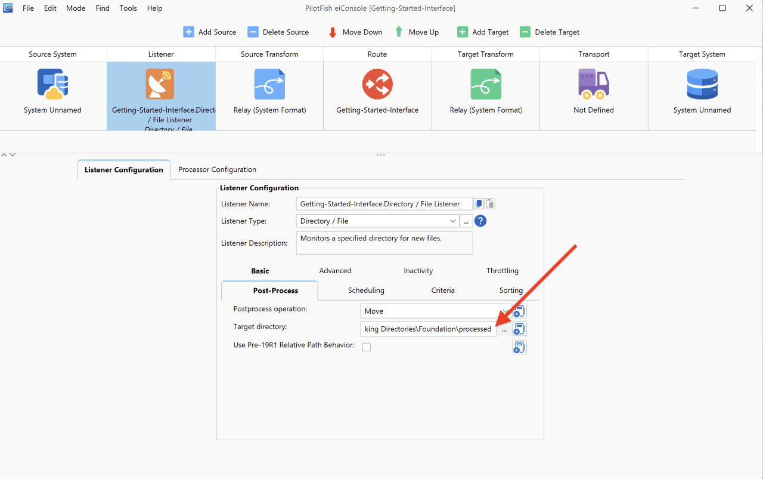Switch to the Throttling tab
The image size is (763, 479).
502,271
